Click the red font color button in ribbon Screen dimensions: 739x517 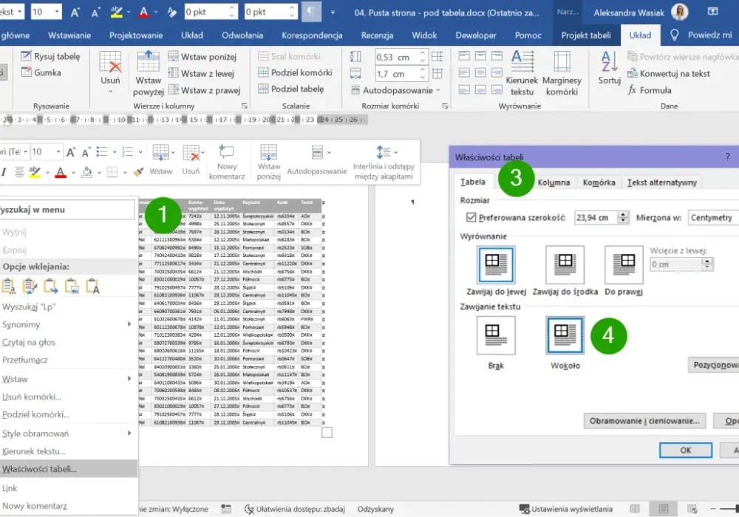coord(144,12)
